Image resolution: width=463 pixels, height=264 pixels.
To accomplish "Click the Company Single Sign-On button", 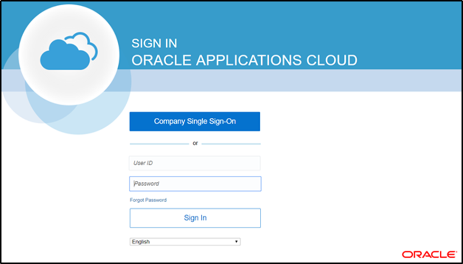I will [x=195, y=122].
